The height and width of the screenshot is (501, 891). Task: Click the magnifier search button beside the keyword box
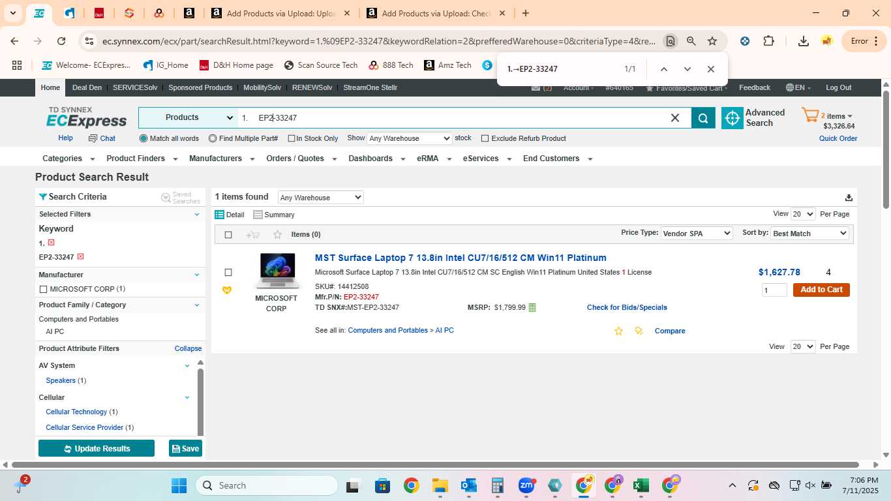tap(703, 118)
